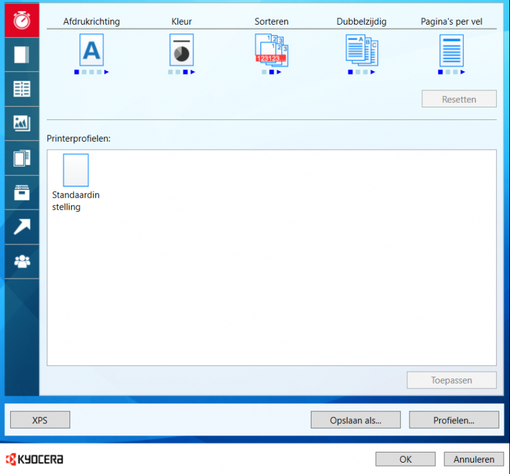Click the layout sidebar icon
This screenshot has height=474, width=510.
click(22, 89)
